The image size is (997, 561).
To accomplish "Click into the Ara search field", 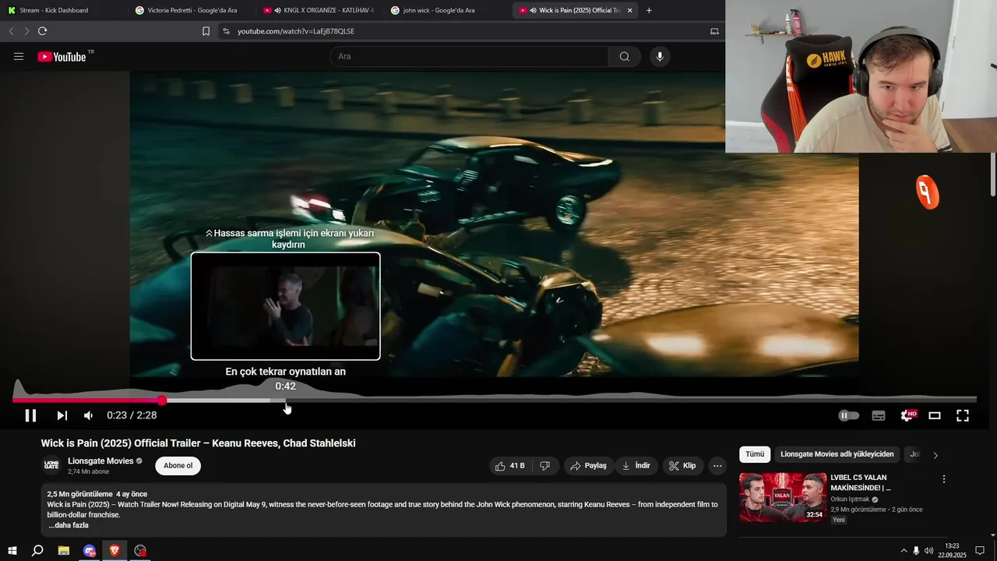I will (469, 56).
